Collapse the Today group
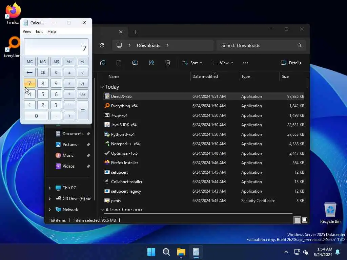347x260 pixels. 102,87
